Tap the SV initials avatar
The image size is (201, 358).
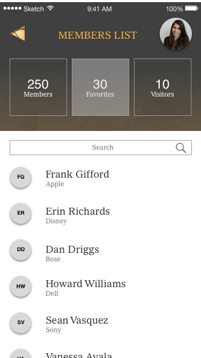tap(21, 323)
